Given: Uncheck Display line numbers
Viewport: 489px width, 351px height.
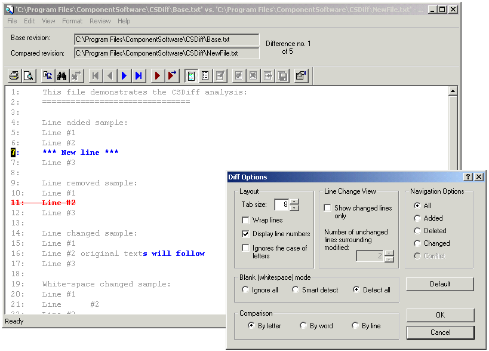Looking at the screenshot, I should coord(245,234).
